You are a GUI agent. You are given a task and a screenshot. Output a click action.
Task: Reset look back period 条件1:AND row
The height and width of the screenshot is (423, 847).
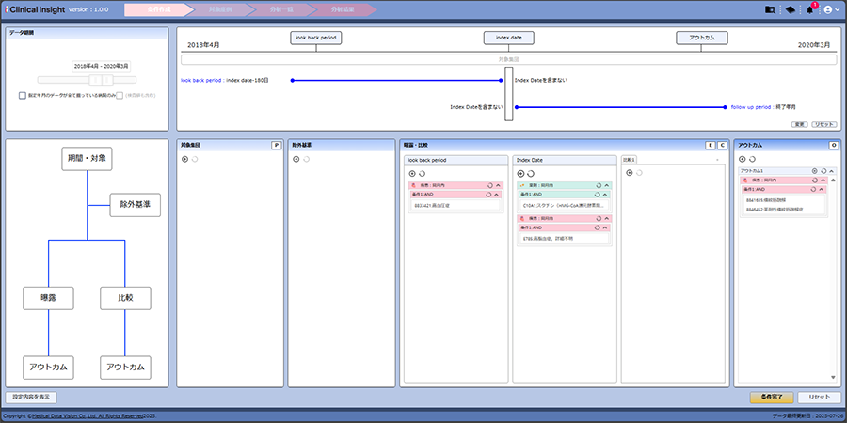[x=490, y=194]
